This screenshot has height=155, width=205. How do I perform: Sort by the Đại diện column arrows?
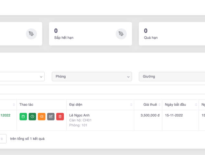click(x=131, y=105)
